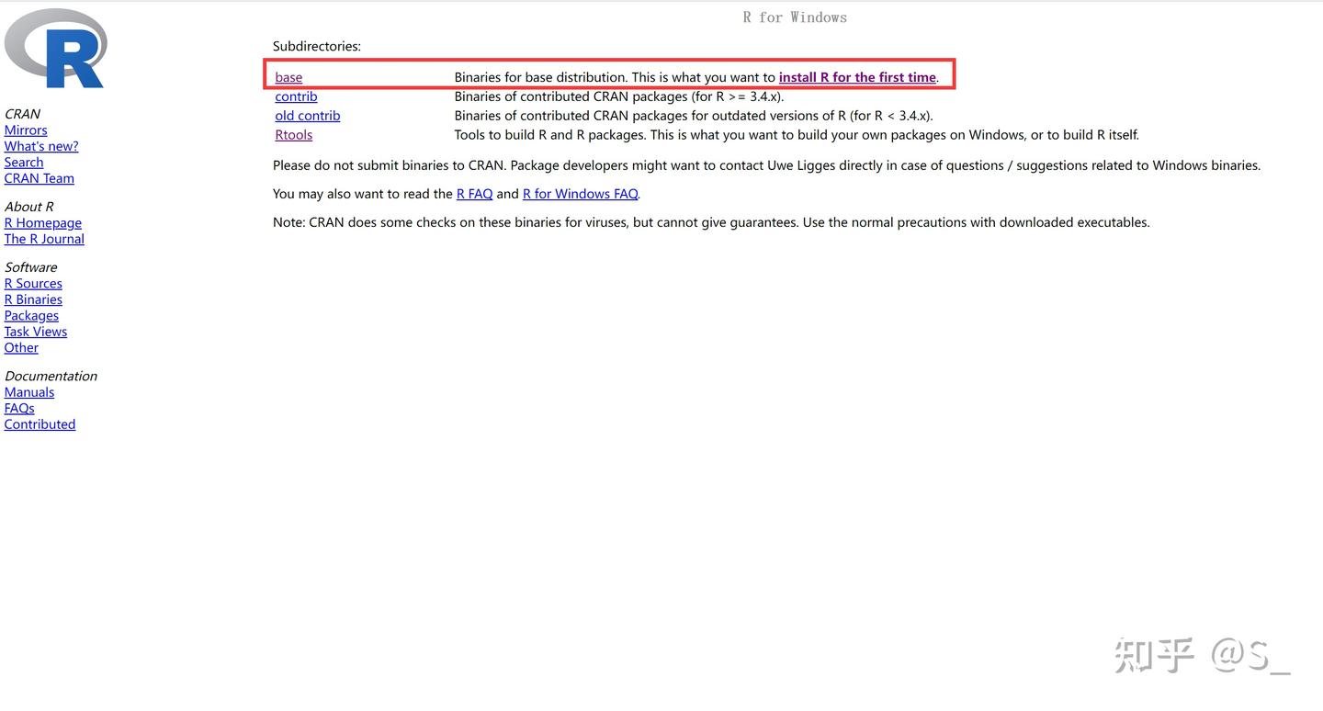
Task: Click 'install R for the first time'
Action: click(857, 77)
